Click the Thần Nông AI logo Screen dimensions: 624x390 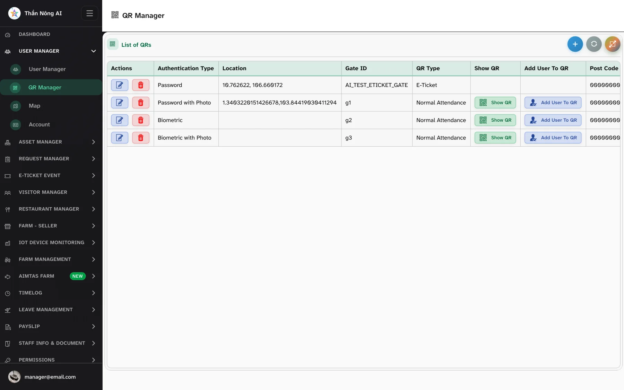point(14,13)
